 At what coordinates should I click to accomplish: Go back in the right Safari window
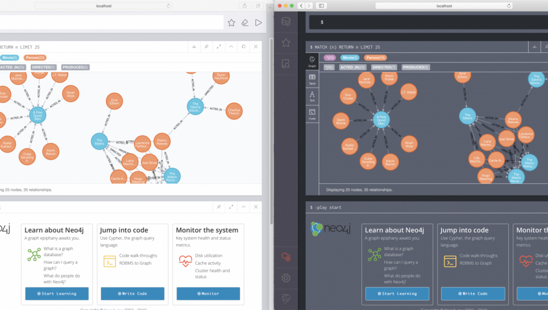point(301,6)
